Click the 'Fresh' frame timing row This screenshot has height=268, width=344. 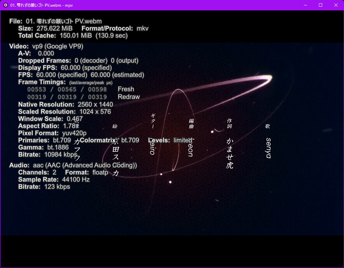pos(81,89)
